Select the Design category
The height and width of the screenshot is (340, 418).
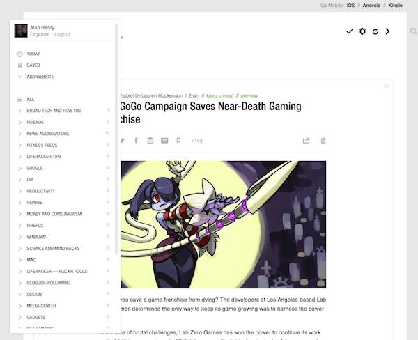pyautogui.click(x=34, y=295)
